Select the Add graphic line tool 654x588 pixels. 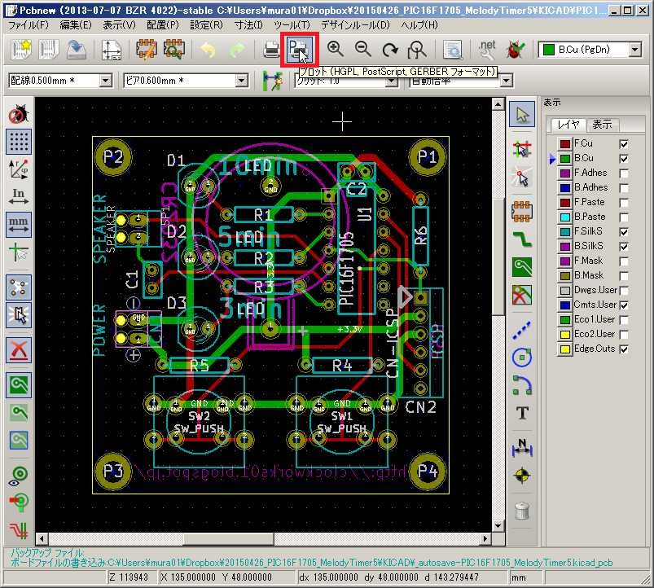click(522, 330)
